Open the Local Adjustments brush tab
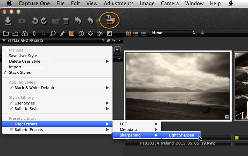This screenshot has width=248, height=156. [x=62, y=33]
